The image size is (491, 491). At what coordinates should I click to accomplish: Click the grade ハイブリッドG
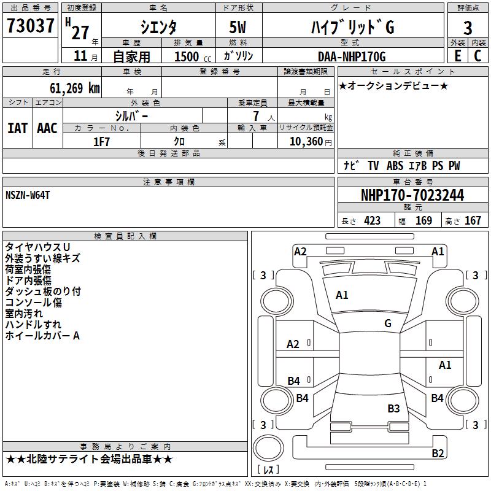coord(352,27)
